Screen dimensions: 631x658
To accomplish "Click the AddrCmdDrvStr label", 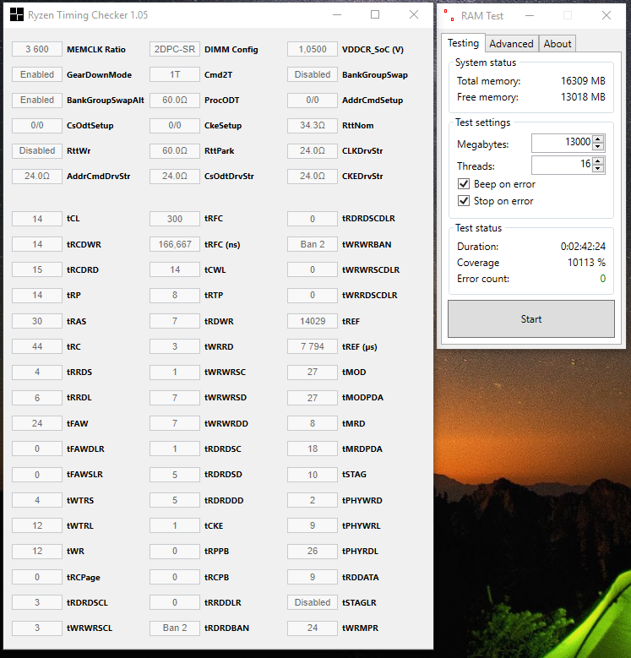I will point(98,177).
